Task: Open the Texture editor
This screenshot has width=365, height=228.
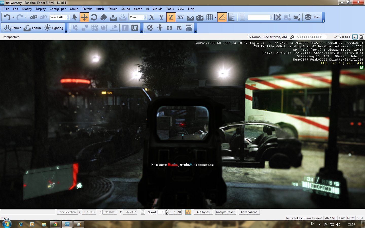Action: pyautogui.click(x=33, y=28)
